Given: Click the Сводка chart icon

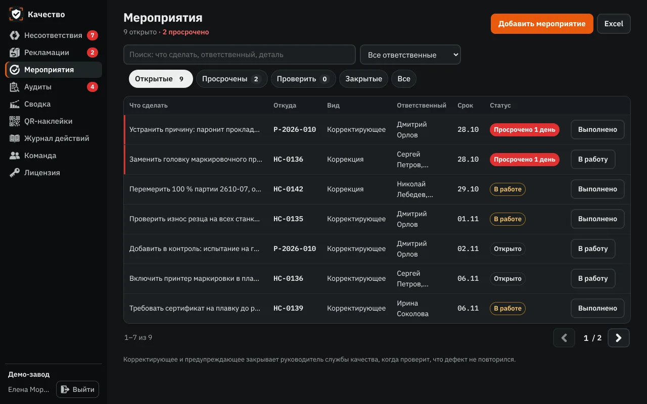Looking at the screenshot, I should pyautogui.click(x=15, y=104).
